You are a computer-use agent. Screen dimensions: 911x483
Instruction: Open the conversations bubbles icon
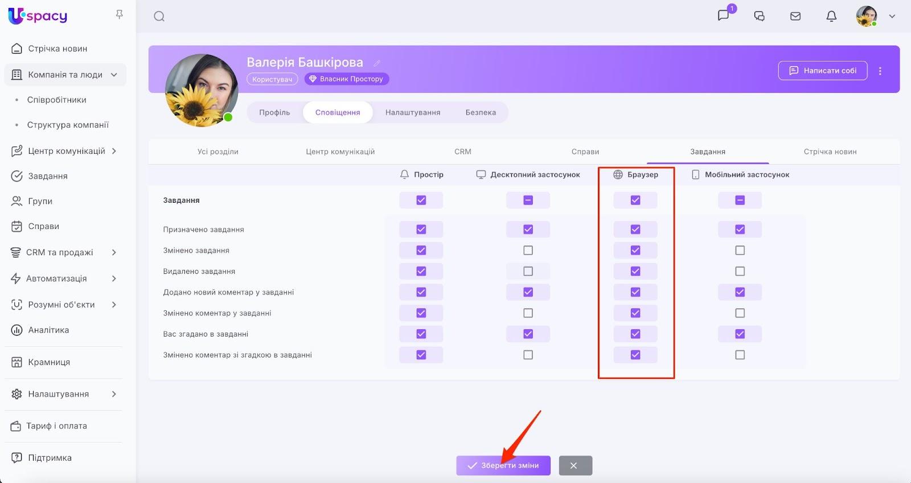[759, 16]
